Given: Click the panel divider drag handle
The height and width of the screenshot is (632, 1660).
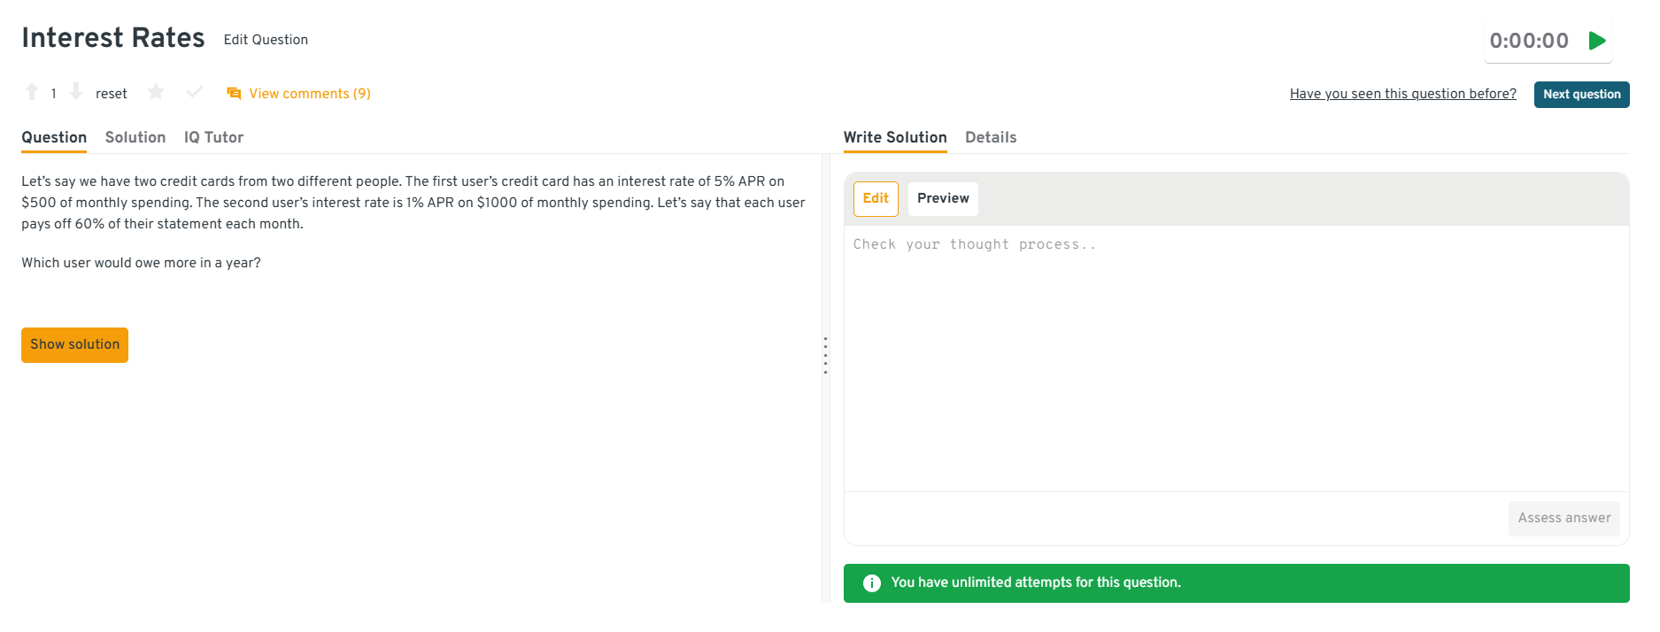Looking at the screenshot, I should click(825, 355).
